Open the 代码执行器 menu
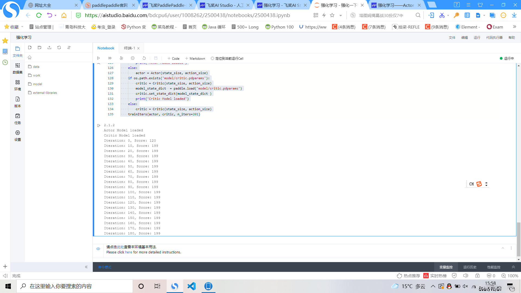 click(494, 37)
